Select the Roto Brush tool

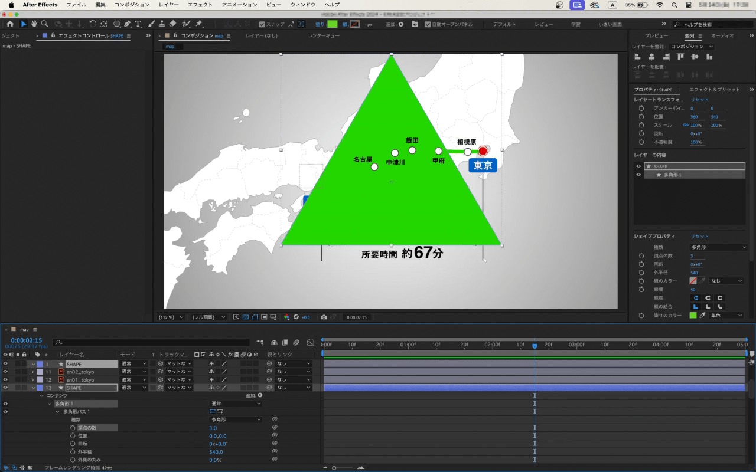pyautogui.click(x=187, y=24)
